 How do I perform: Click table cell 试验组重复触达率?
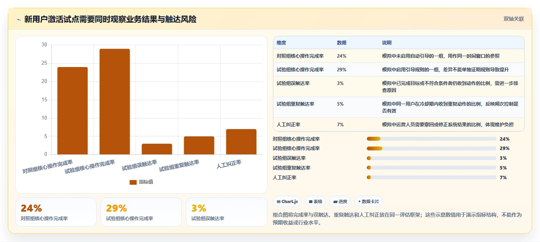click(295, 104)
